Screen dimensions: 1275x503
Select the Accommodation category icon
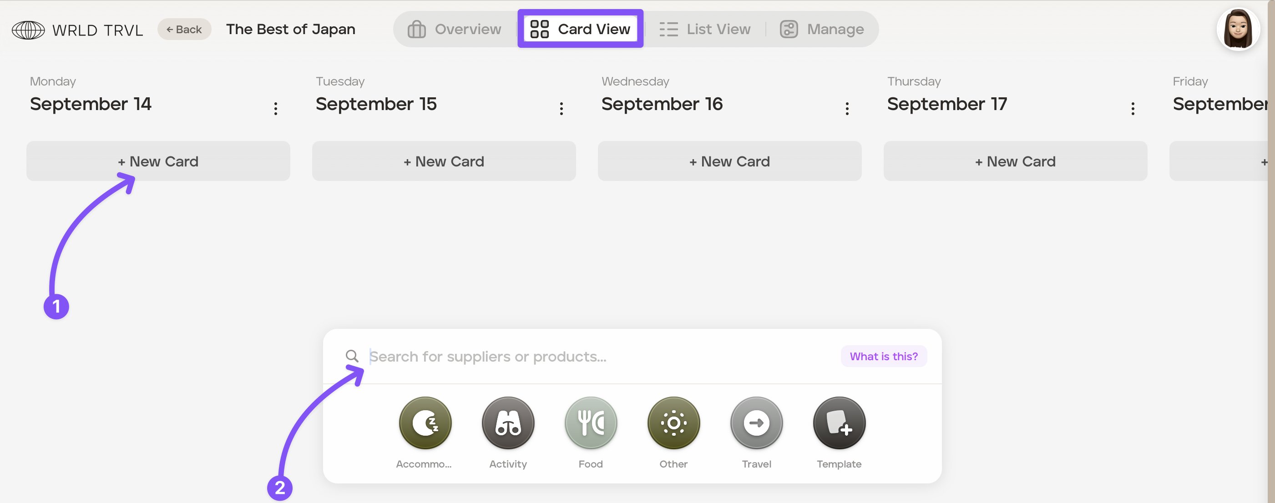pos(425,423)
